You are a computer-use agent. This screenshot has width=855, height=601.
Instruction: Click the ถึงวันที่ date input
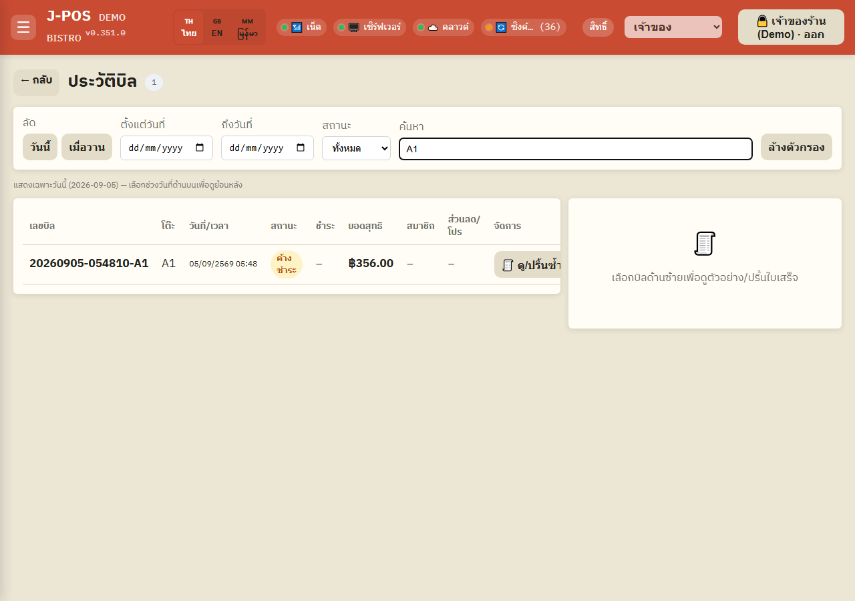click(267, 148)
